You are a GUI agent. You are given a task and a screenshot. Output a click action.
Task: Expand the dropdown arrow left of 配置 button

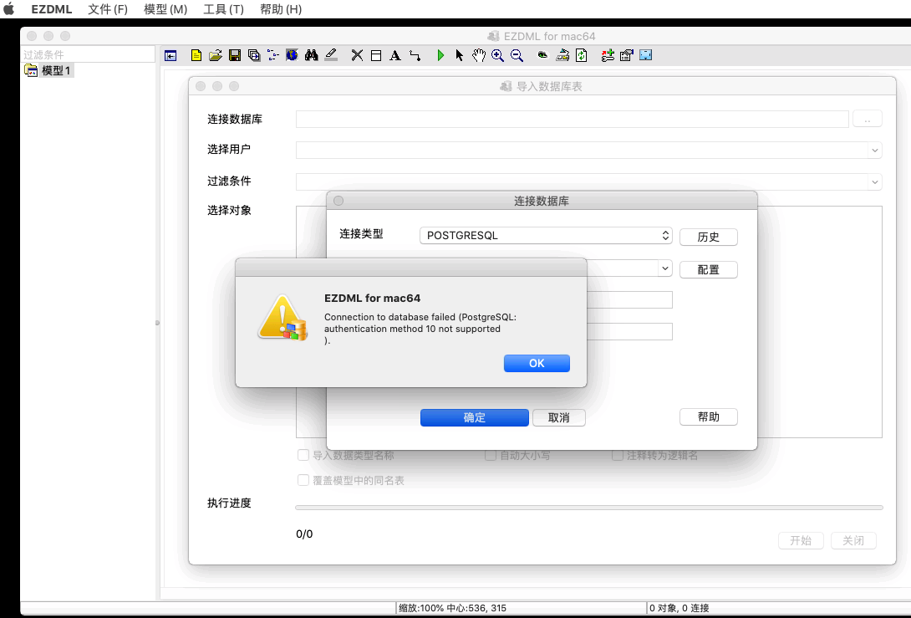664,268
